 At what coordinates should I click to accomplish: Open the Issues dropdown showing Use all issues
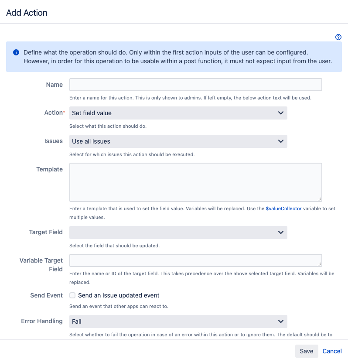178,141
